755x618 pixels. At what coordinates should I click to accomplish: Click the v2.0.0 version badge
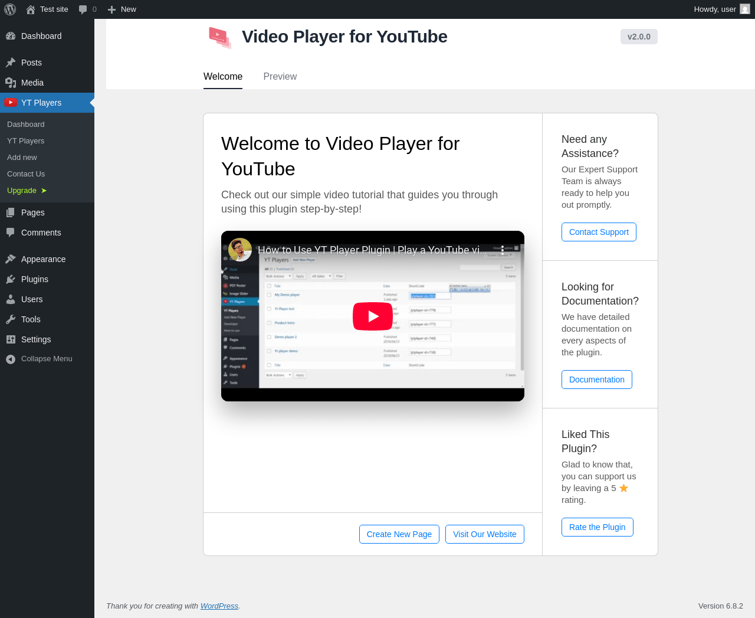pyautogui.click(x=639, y=37)
